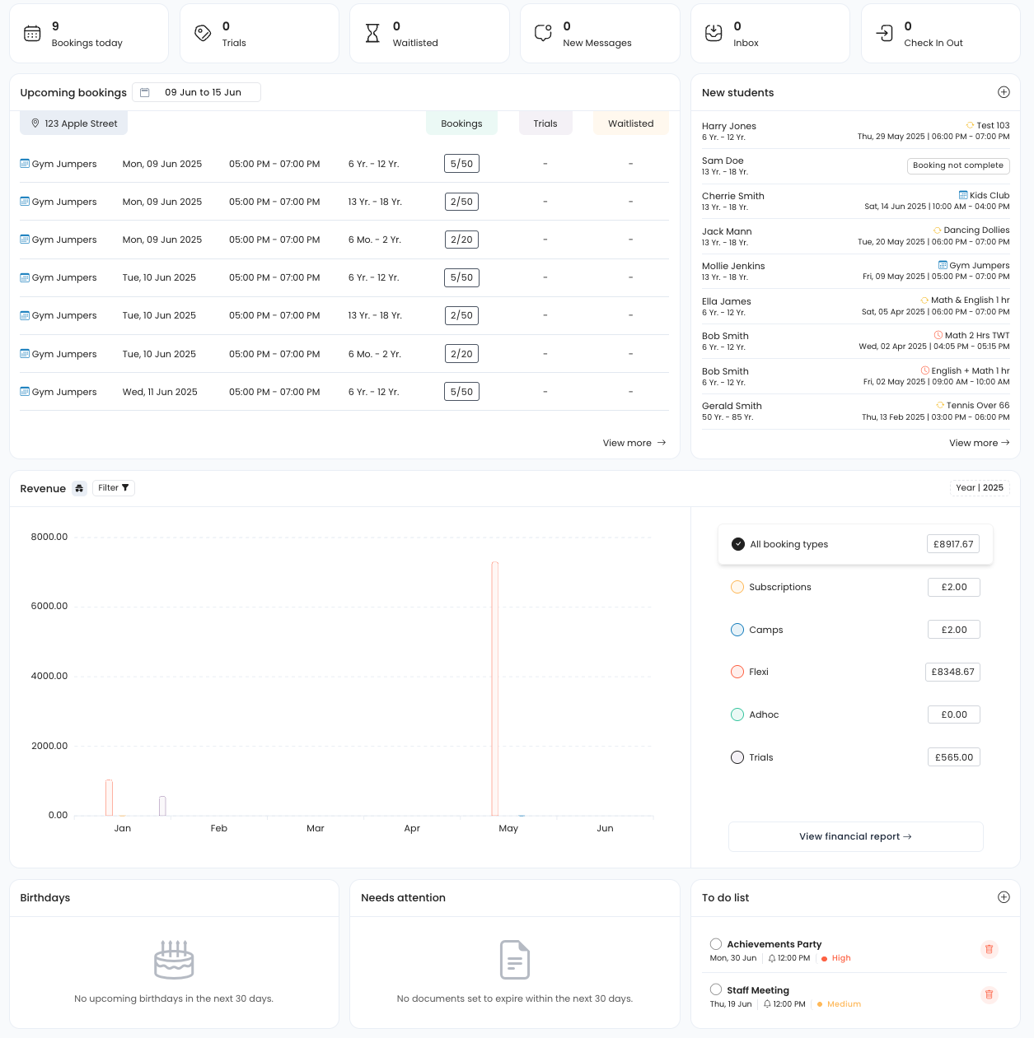Change the 123 Apple Street location filter

coord(74,123)
